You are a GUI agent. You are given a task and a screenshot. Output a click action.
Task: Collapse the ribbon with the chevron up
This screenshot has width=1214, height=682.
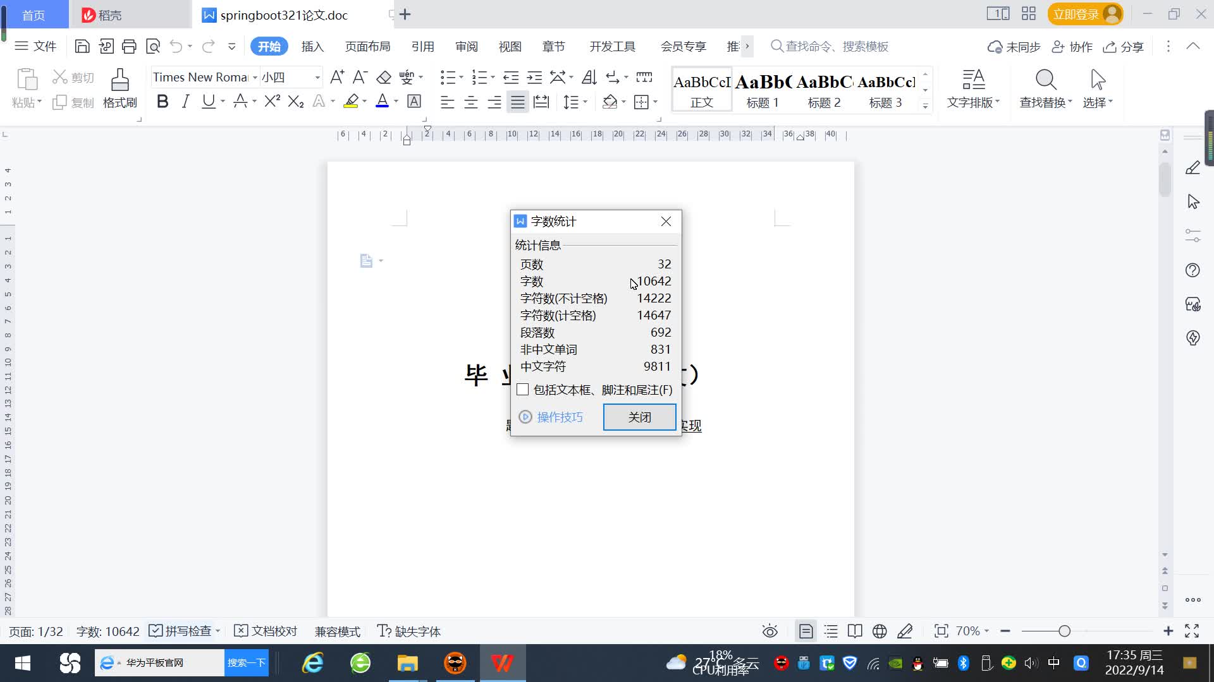[x=1193, y=46]
